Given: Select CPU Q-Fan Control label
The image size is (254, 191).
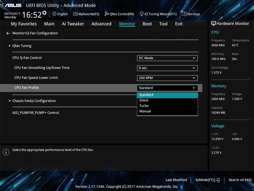Looking at the screenshot, I should tap(27, 58).
